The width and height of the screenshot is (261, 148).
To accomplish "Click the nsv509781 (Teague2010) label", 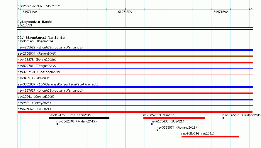I will coord(37,66).
